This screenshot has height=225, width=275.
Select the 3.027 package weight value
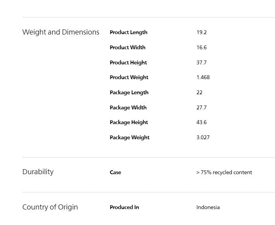[x=203, y=137]
